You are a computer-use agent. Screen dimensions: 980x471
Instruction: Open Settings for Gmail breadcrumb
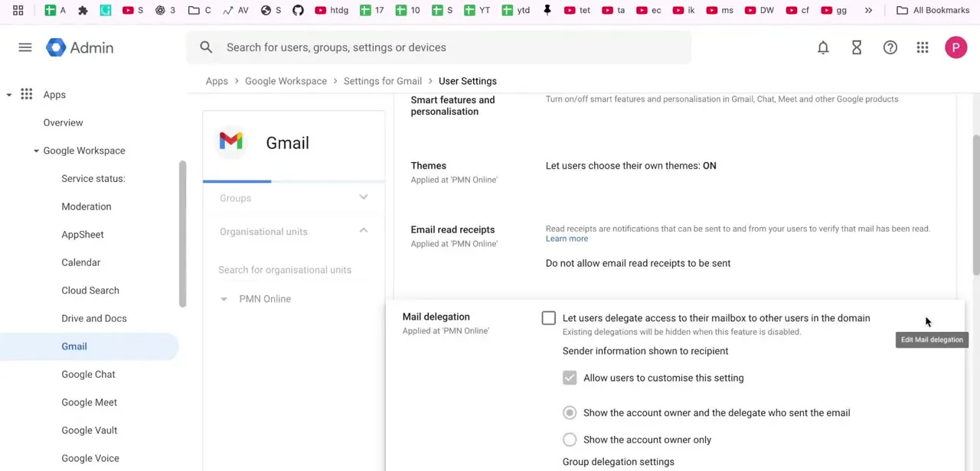[383, 81]
